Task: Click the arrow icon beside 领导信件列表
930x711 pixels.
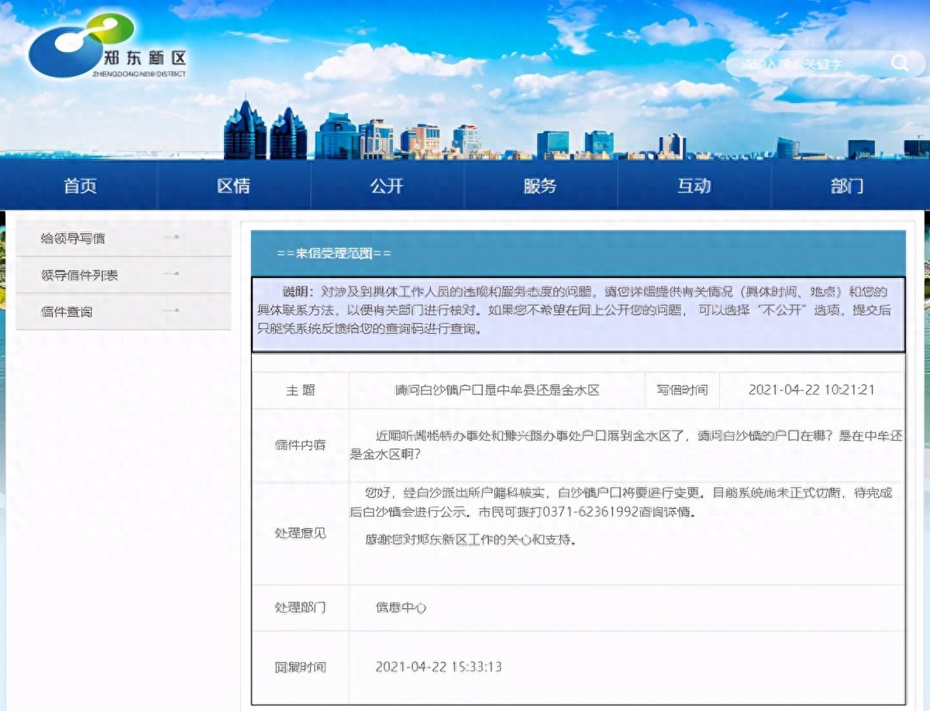Action: pyautogui.click(x=172, y=274)
